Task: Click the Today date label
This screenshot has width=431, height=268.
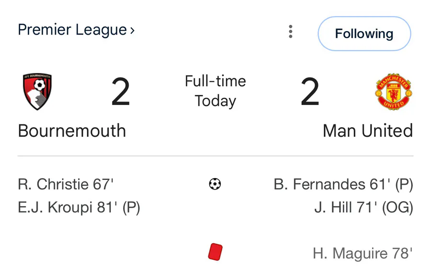Action: [215, 101]
